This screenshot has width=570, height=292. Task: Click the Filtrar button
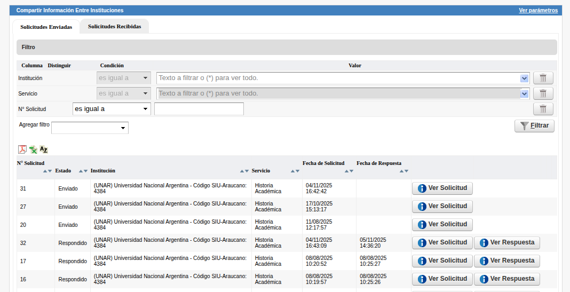click(534, 126)
